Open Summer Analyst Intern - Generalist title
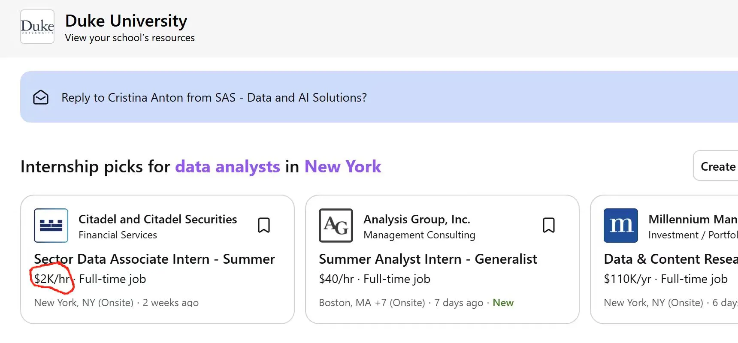 tap(428, 259)
